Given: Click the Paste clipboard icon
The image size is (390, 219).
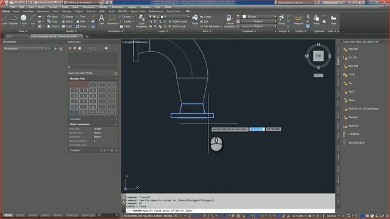Looking at the screenshot, I should [316, 19].
